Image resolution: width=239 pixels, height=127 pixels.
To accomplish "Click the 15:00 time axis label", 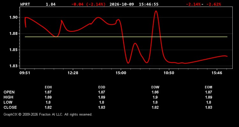I will 121,73.
